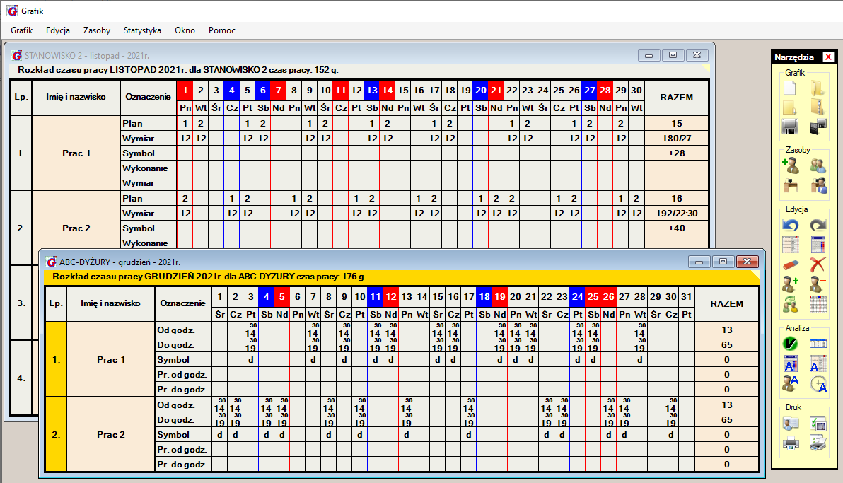Click the closed folder icon under Grafik
The image size is (843, 483).
[789, 107]
